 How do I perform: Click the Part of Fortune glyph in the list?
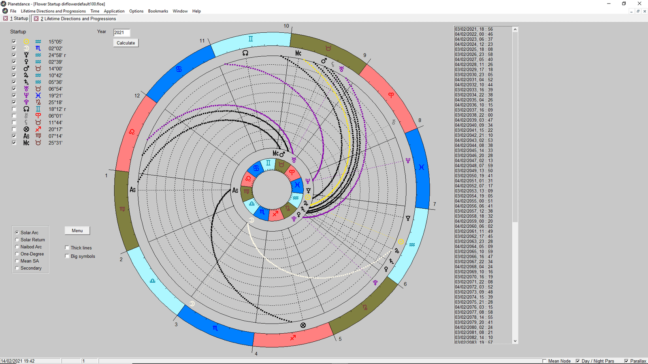coord(26,129)
